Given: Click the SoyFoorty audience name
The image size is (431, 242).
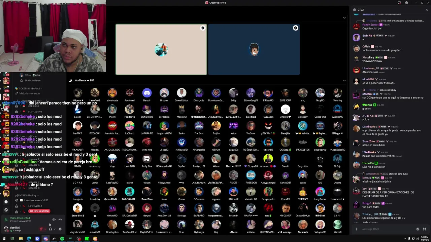Looking at the screenshot, I should (x=320, y=150).
